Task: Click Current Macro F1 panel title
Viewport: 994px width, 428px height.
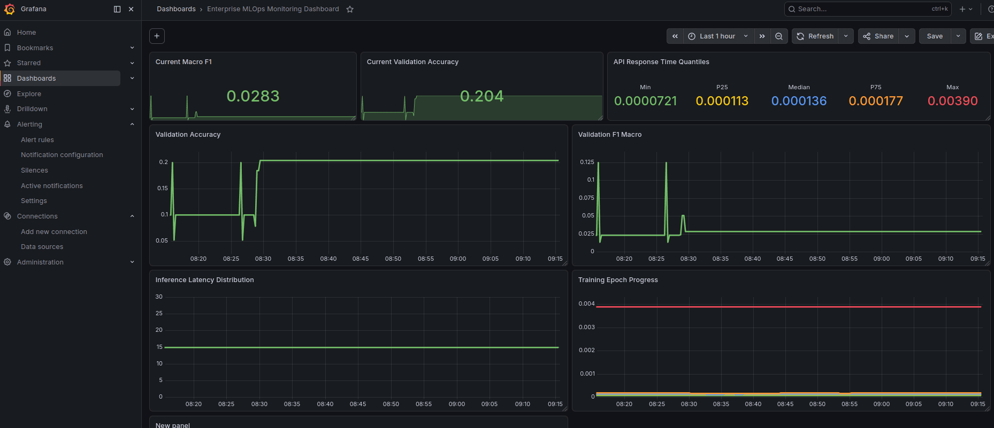Action: click(183, 62)
